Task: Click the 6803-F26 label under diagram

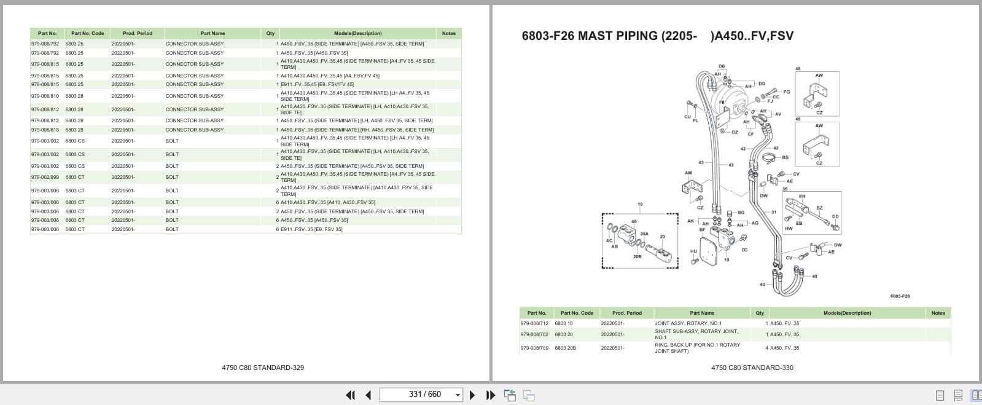Action: pos(900,296)
